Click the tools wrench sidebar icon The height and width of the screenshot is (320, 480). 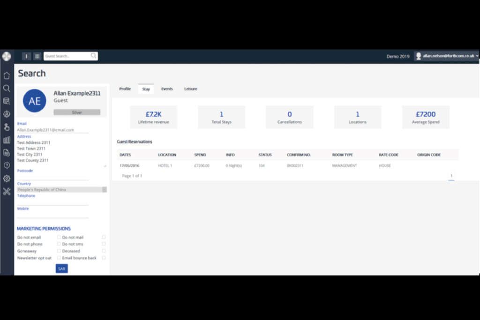[x=7, y=191]
